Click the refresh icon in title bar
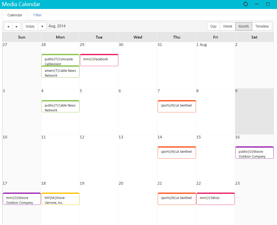This screenshot has height=225, width=277. tap(246, 4)
